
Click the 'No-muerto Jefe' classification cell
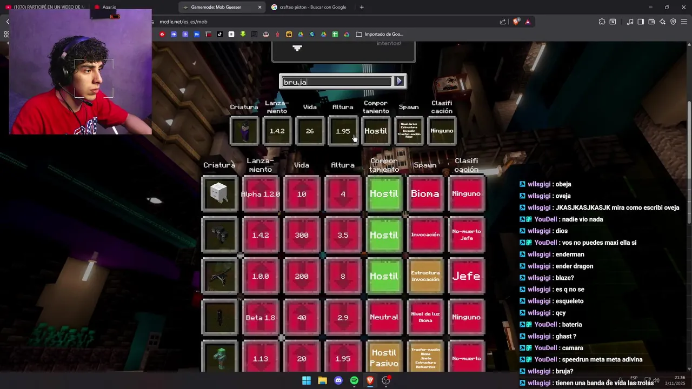point(467,235)
